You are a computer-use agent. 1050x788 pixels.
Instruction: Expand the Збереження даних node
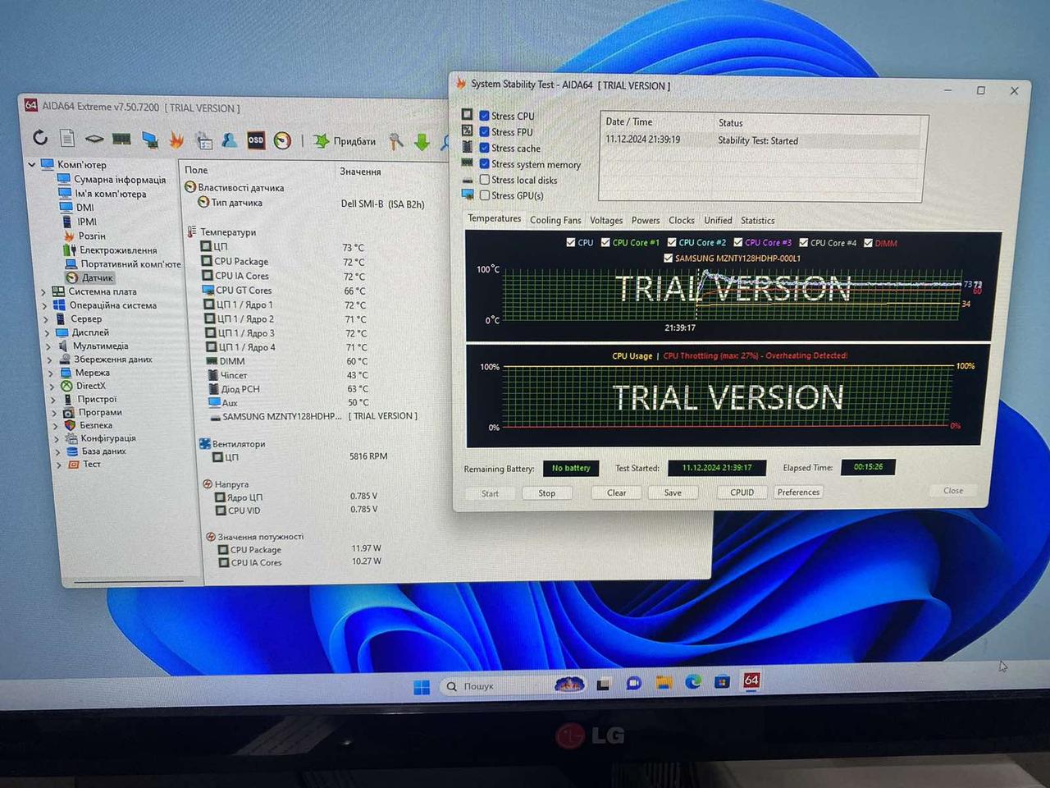pyautogui.click(x=49, y=360)
